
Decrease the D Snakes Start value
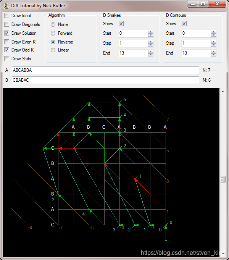coord(150,35)
